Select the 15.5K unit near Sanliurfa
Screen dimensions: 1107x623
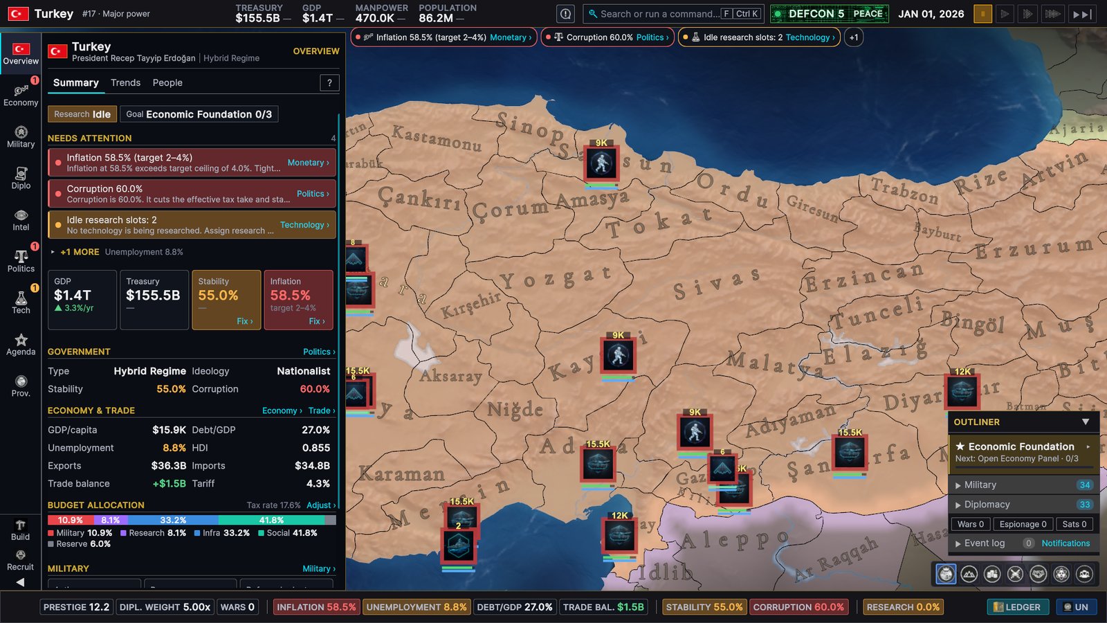[x=850, y=453]
